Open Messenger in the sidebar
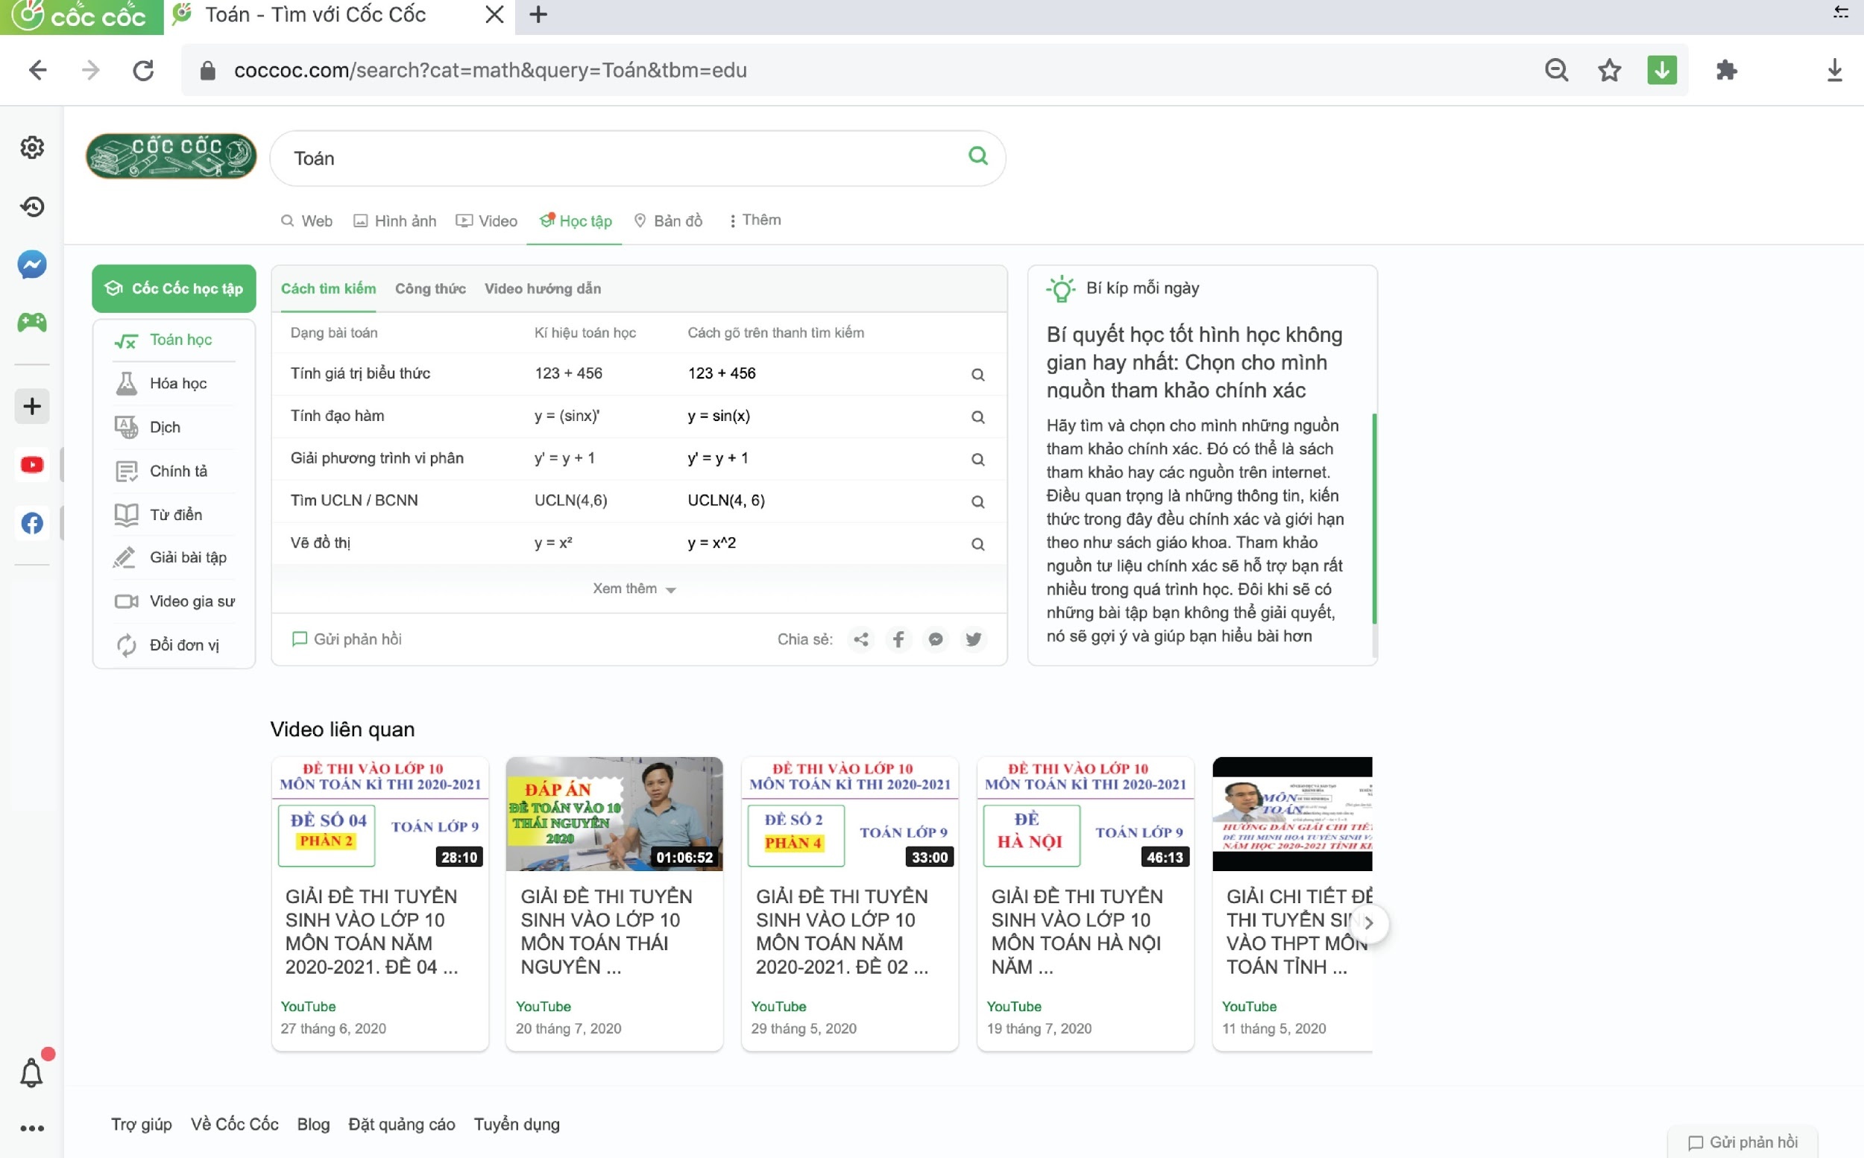The width and height of the screenshot is (1864, 1158). pyautogui.click(x=32, y=265)
